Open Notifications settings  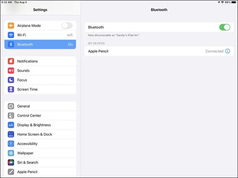[40, 61]
